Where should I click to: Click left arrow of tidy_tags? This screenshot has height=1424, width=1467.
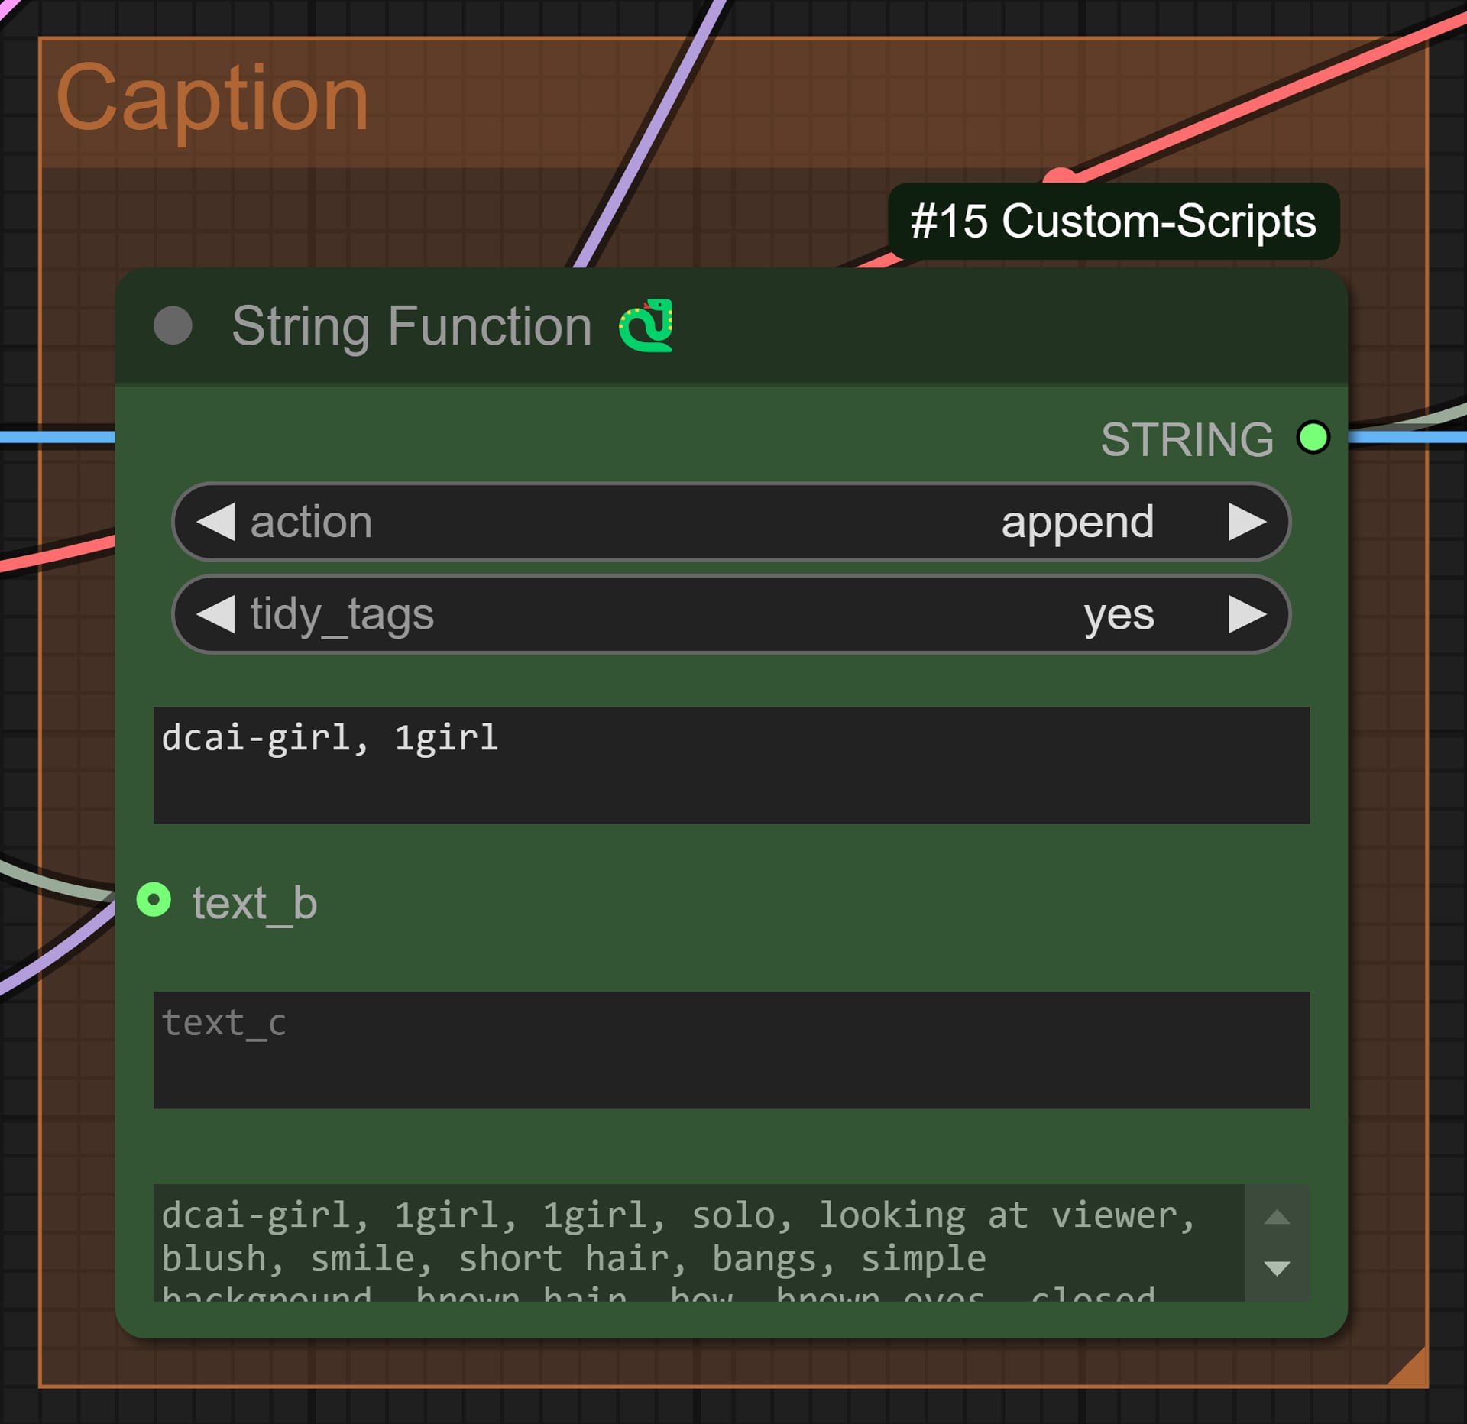tap(215, 615)
